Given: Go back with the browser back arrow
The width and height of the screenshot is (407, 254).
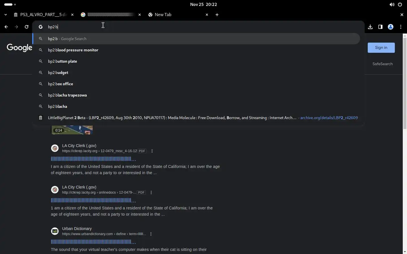Looking at the screenshot, I should [x=6, y=27].
